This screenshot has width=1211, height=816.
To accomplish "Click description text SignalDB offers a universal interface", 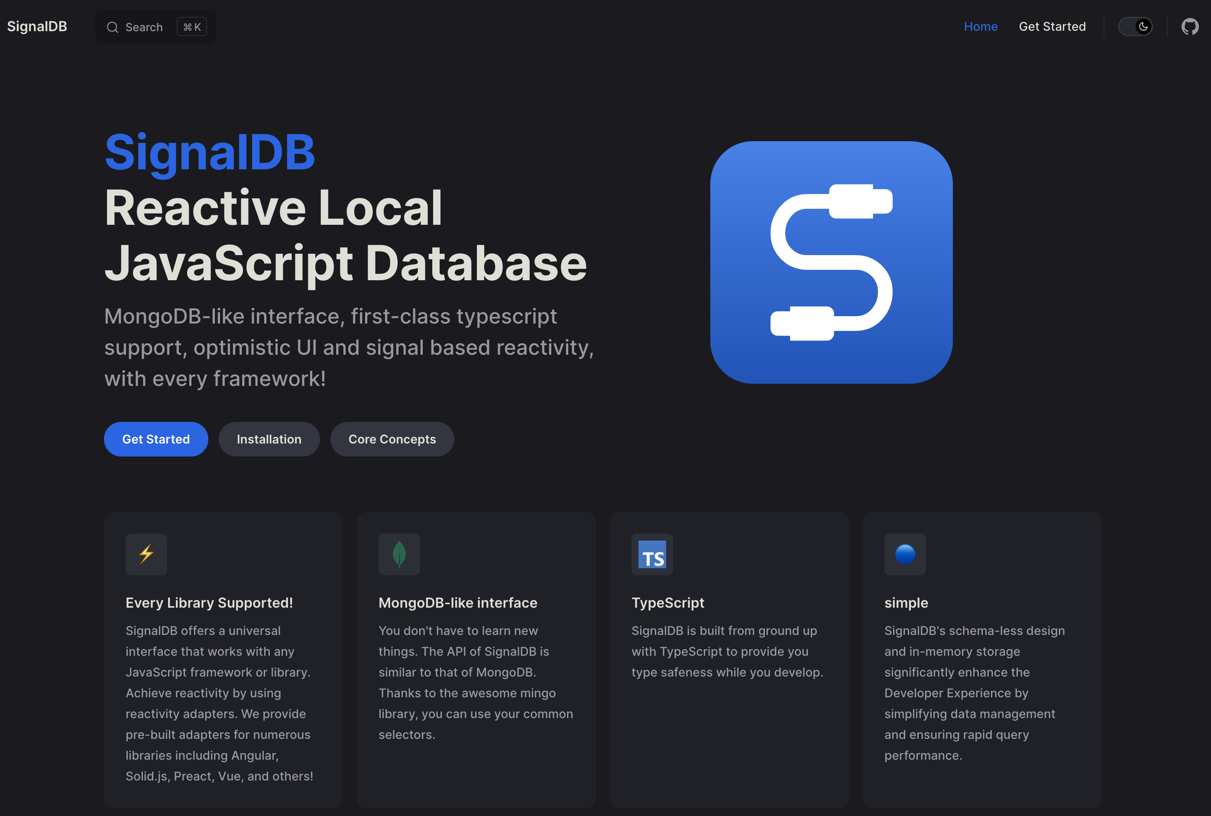I will pyautogui.click(x=220, y=703).
